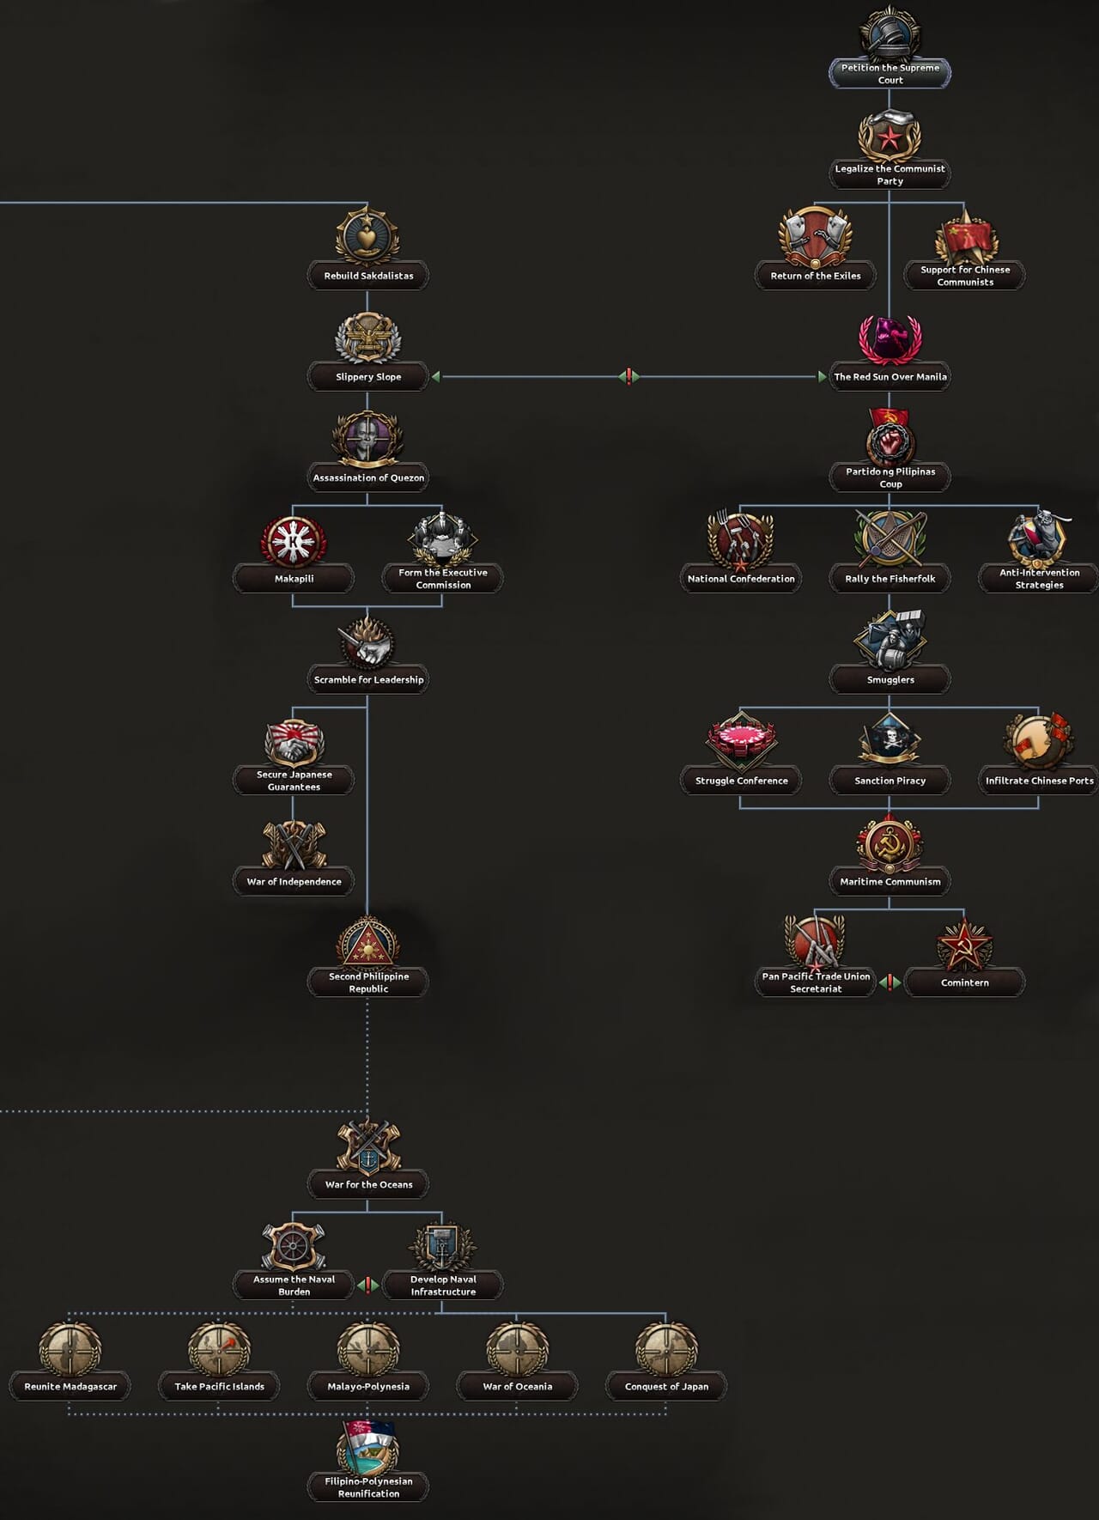Select the Makapili emblem icon
Screen dimensions: 1099x1520
[x=294, y=541]
